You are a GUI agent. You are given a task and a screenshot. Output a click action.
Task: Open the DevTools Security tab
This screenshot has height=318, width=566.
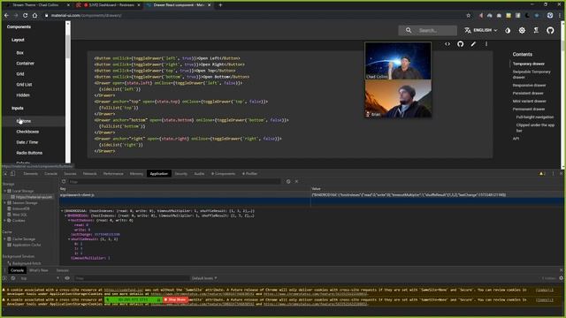click(180, 174)
